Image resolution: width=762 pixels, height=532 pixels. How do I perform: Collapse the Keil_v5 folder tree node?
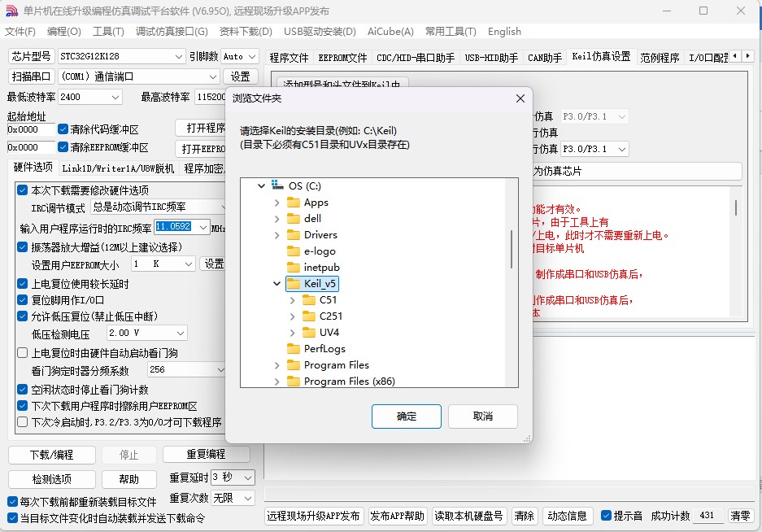point(277,284)
